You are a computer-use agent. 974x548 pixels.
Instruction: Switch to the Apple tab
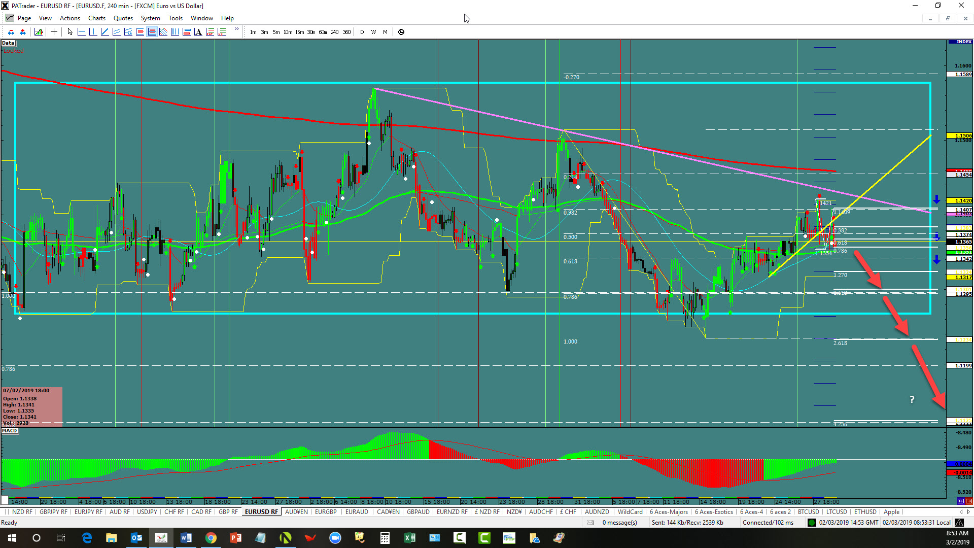[x=891, y=512]
